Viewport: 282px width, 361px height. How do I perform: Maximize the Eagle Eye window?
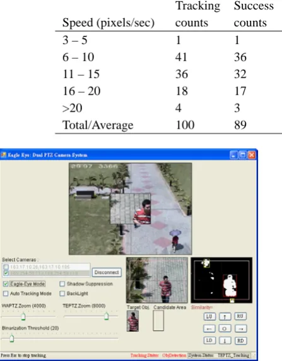(243, 155)
